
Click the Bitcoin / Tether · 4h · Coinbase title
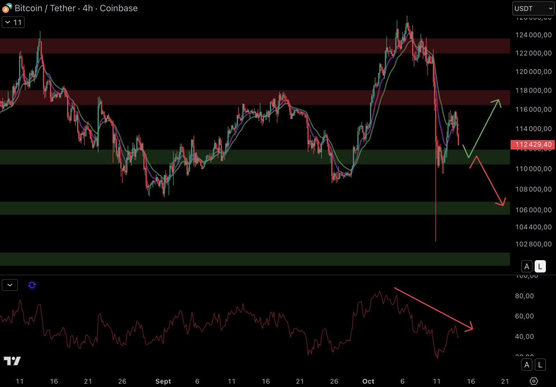76,8
